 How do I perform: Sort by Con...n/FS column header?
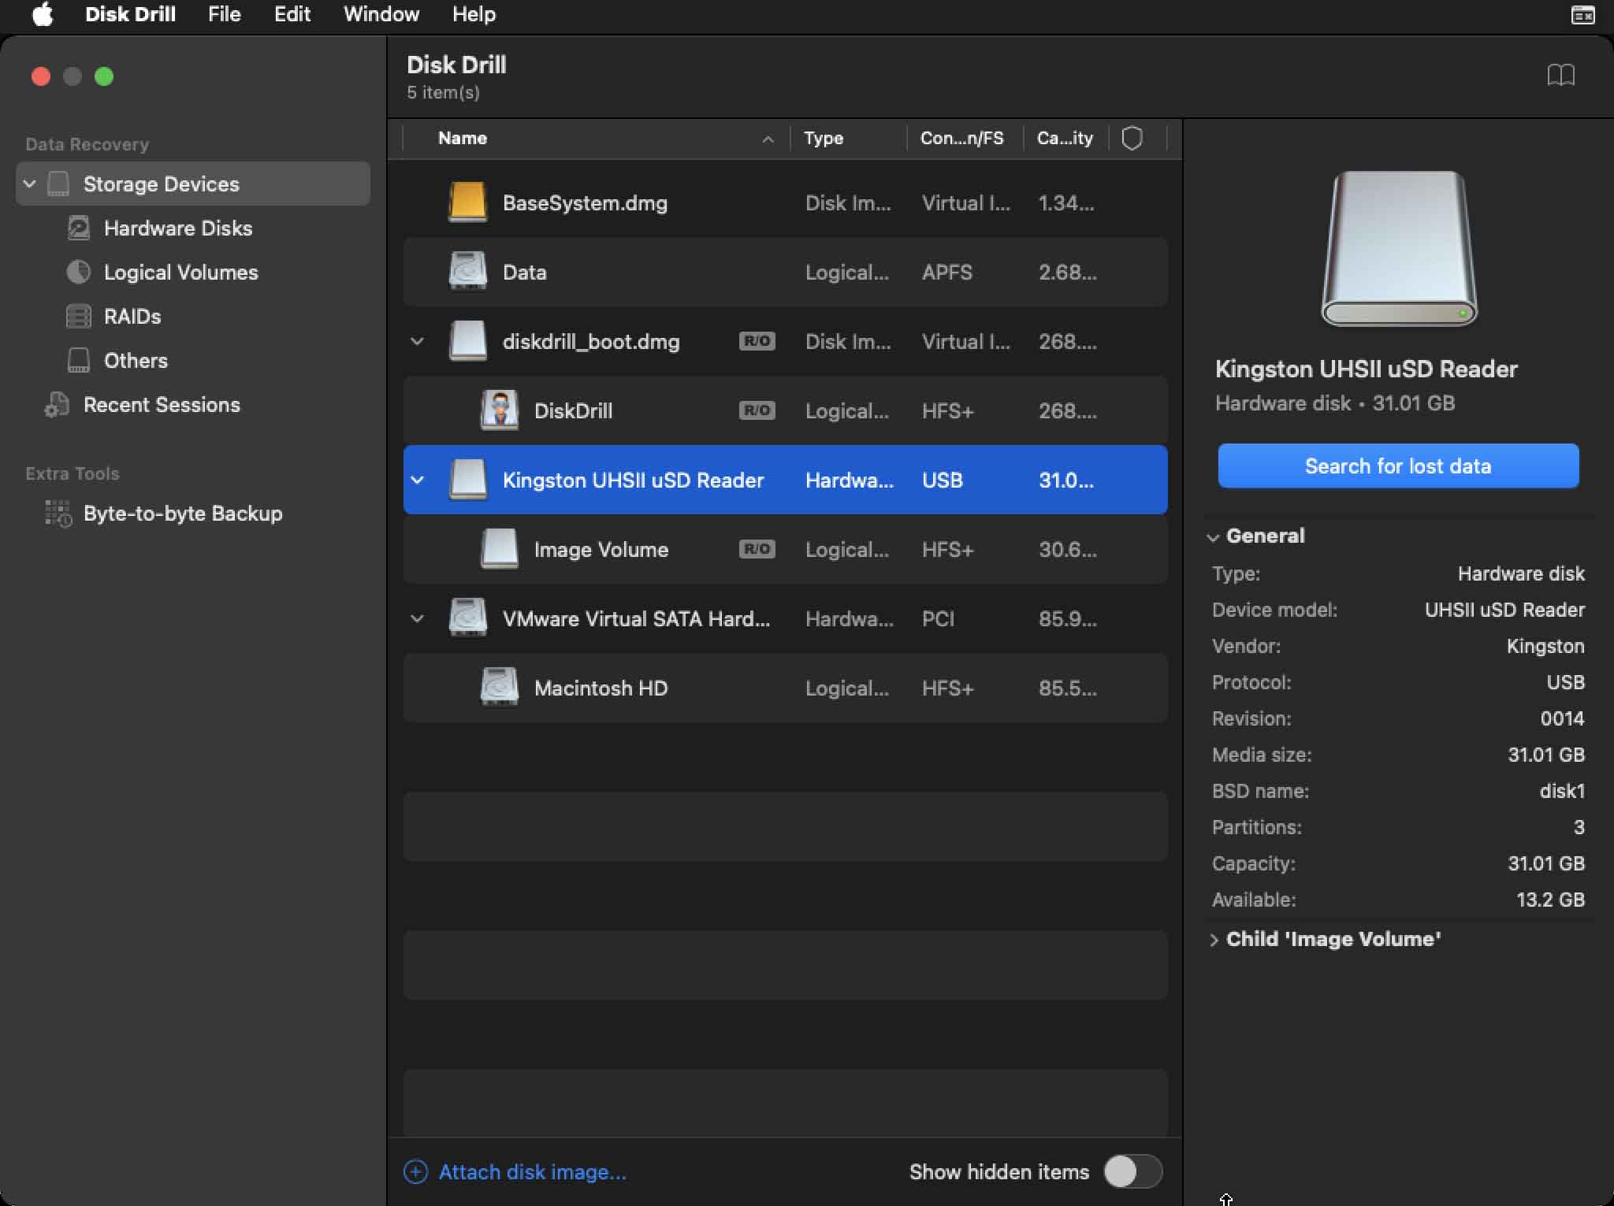[962, 138]
